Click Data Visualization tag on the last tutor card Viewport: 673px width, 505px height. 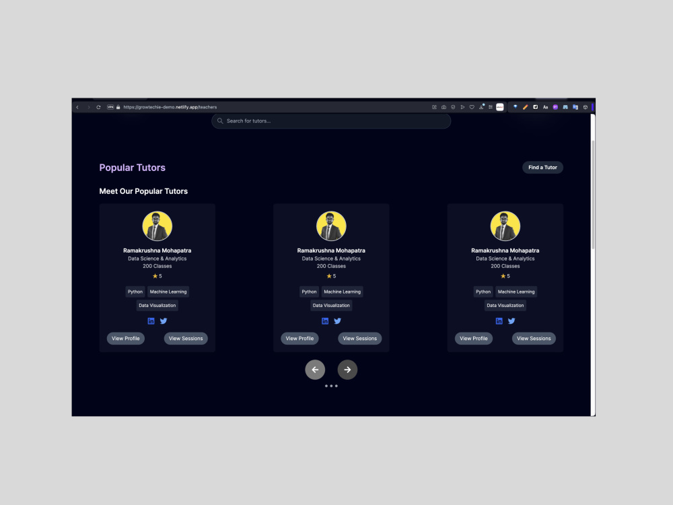pyautogui.click(x=505, y=306)
